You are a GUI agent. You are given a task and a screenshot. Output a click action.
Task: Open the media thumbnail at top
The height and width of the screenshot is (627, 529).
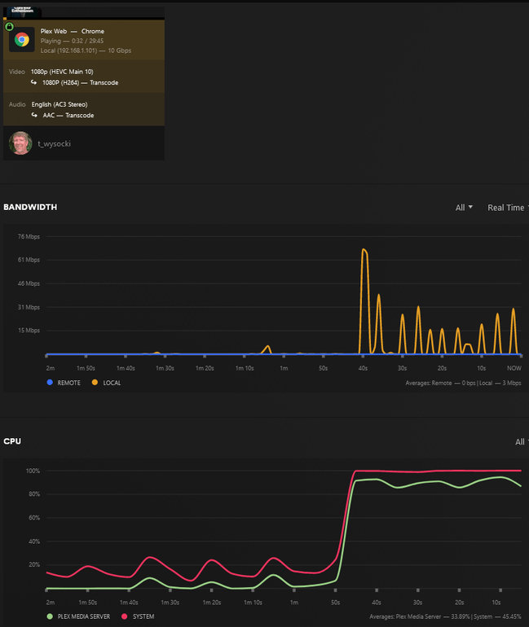click(x=22, y=12)
